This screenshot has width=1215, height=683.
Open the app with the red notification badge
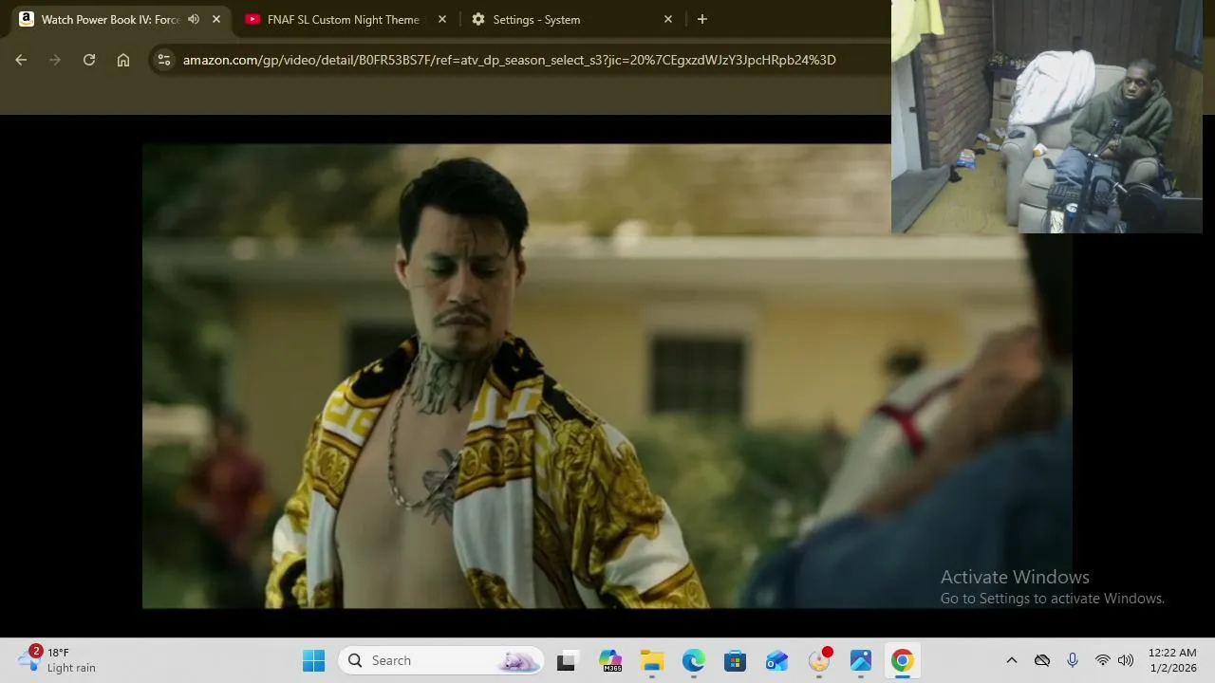819,660
